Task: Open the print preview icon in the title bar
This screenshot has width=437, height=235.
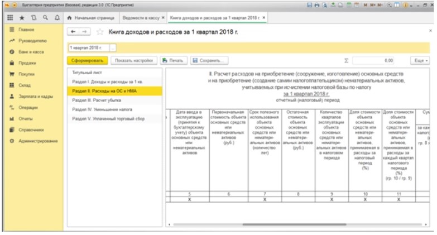Action: pos(325,5)
